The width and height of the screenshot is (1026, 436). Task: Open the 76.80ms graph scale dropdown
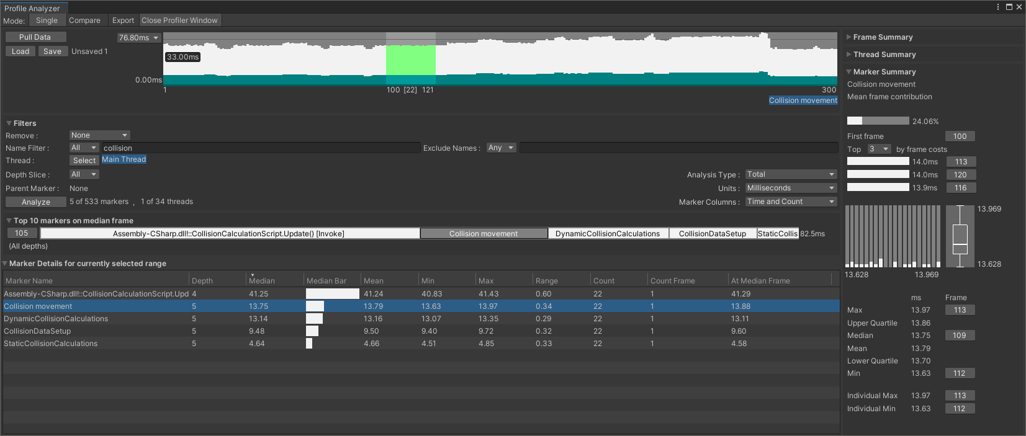point(139,38)
